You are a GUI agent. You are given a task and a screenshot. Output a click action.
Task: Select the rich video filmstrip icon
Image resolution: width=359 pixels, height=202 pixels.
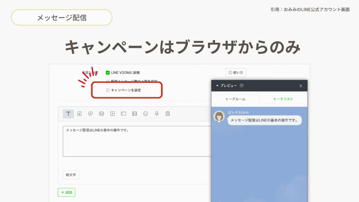tap(135, 114)
